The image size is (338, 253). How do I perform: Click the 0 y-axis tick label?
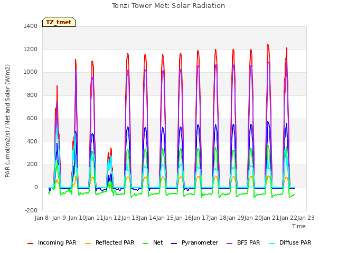pos(36,188)
